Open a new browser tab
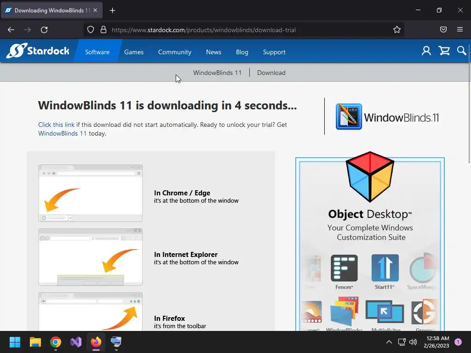Viewport: 471px width, 353px height. [112, 11]
